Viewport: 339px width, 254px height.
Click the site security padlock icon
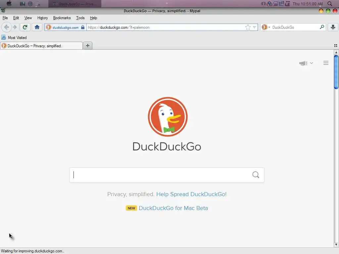[x=83, y=27]
